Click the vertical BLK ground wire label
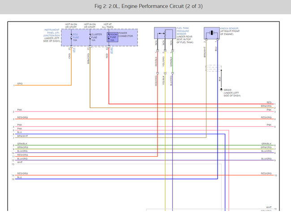This screenshot has height=218, width=291. click(219, 79)
